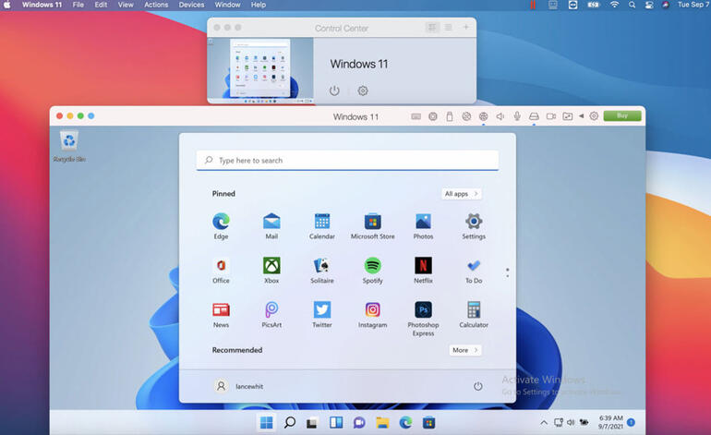This screenshot has height=435, width=711.
Task: Open Spotify from pinned apps
Action: click(373, 271)
